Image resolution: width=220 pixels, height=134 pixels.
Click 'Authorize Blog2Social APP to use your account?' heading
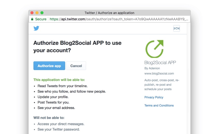[x=77, y=47]
